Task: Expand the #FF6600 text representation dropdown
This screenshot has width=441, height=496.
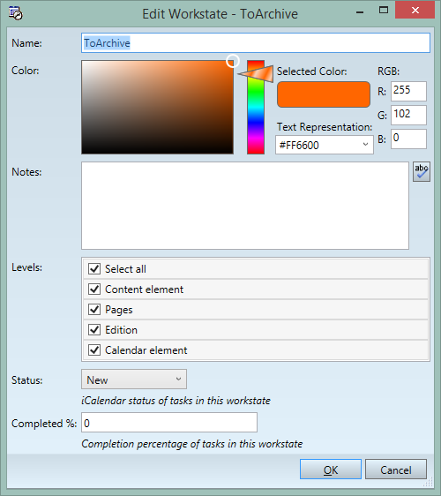Action: point(325,146)
